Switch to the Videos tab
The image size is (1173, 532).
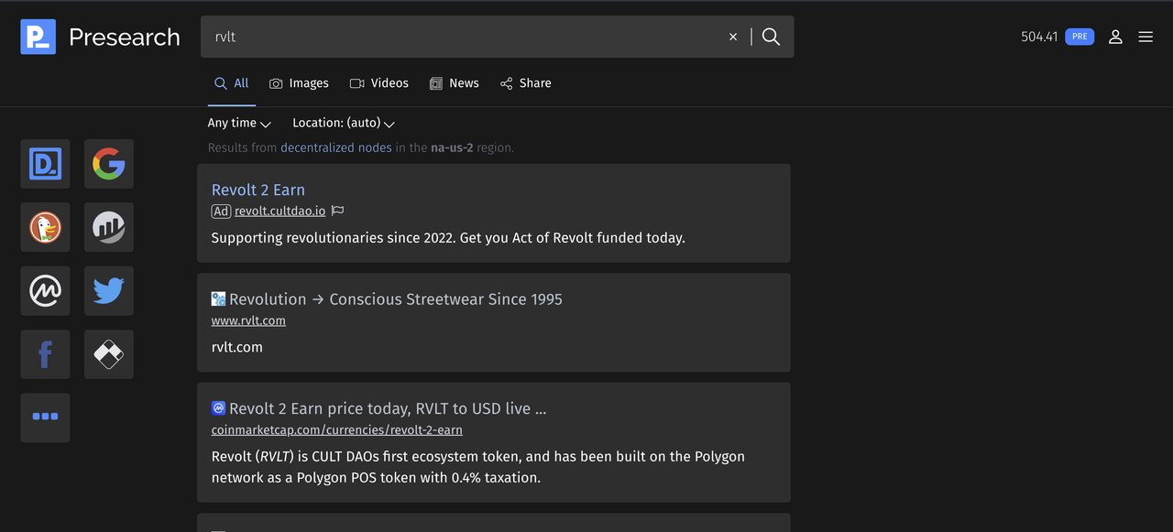(379, 83)
